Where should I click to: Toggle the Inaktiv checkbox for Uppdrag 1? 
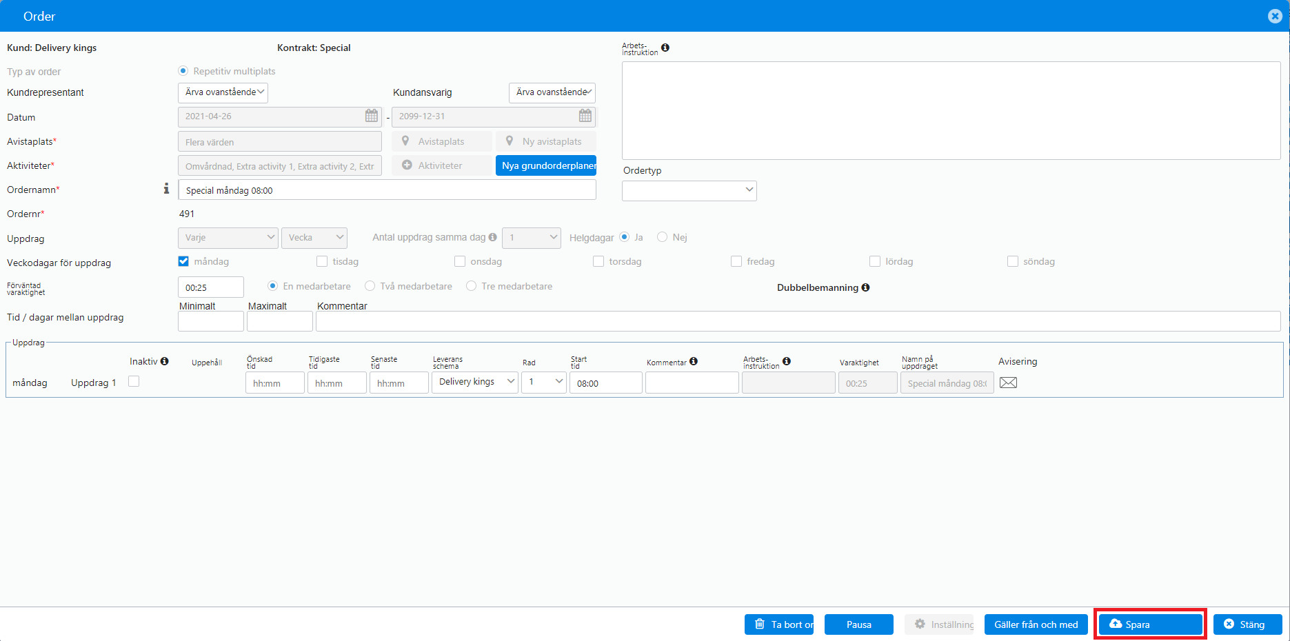(x=134, y=381)
